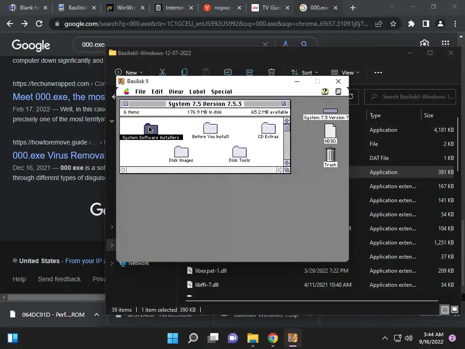Click the Mac window resize box
Screen dimensions: 465x349
tap(287, 170)
